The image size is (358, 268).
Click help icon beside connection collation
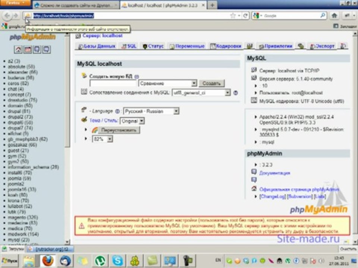[236, 93]
